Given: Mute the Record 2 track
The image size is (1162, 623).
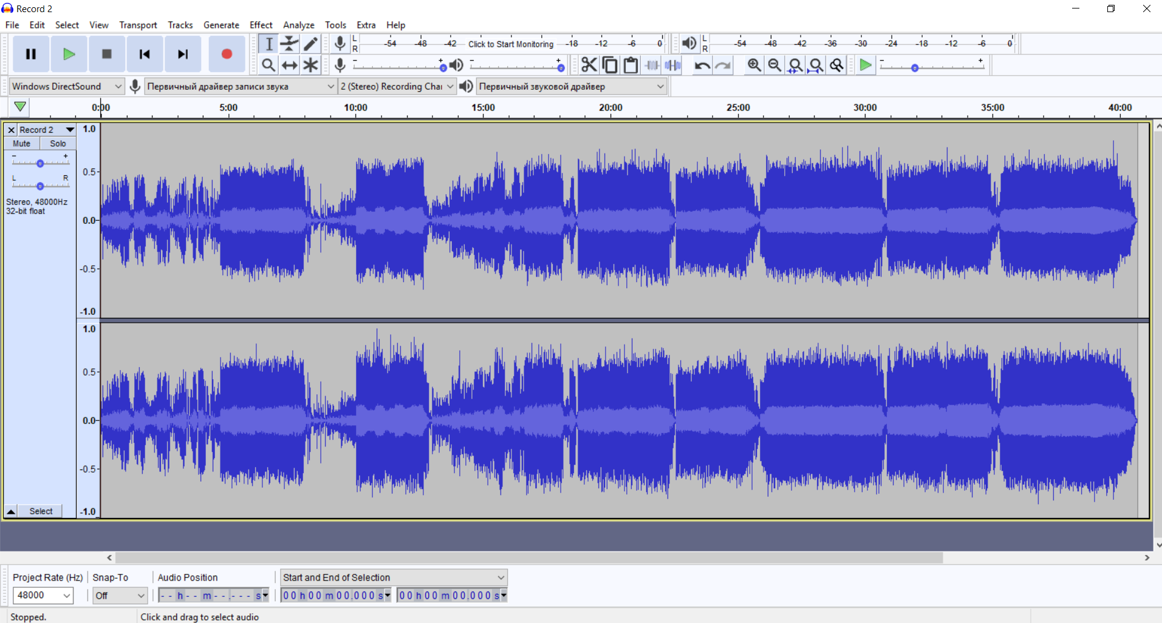Looking at the screenshot, I should click(22, 144).
